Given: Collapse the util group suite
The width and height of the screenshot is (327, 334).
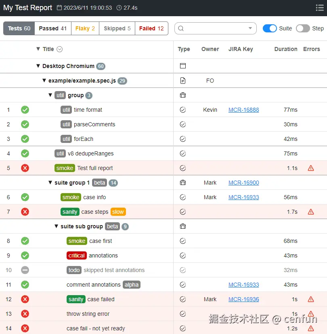Looking at the screenshot, I should (50, 95).
